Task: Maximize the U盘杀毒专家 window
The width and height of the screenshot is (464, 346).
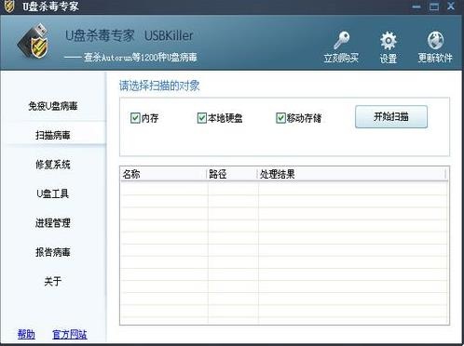Action: tap(434, 7)
